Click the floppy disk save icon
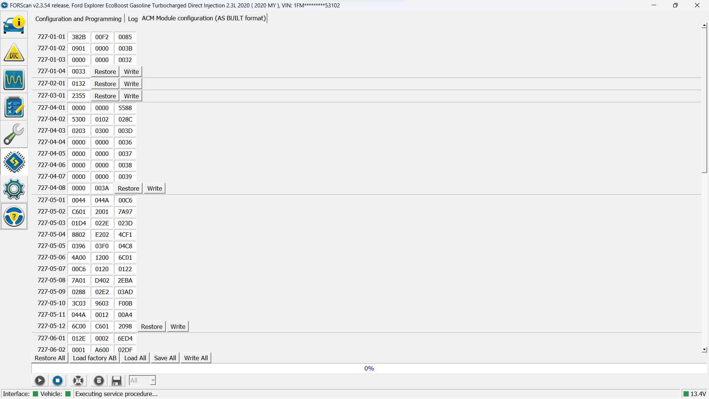 click(117, 381)
